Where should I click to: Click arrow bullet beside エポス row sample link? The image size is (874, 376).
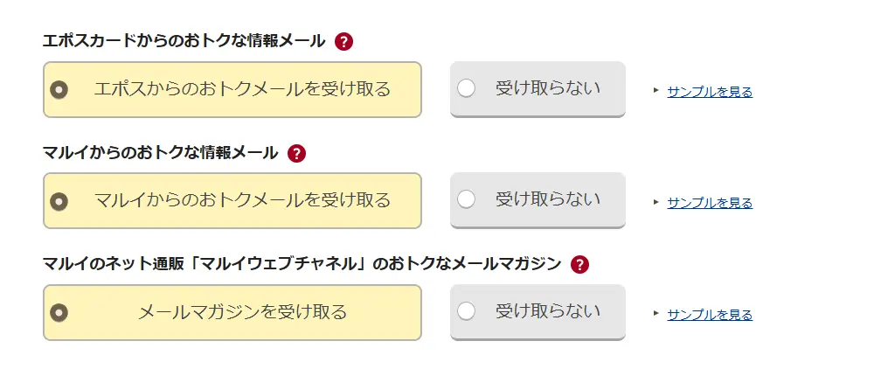[656, 90]
